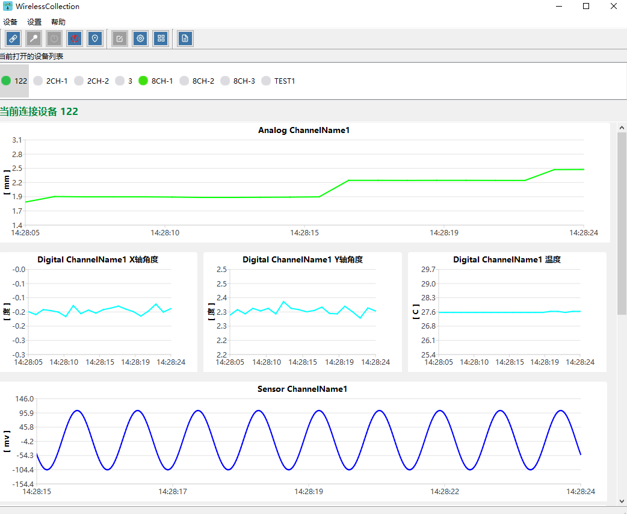Click the Digital ChannelName1 Y轴角度 chart title

click(303, 259)
